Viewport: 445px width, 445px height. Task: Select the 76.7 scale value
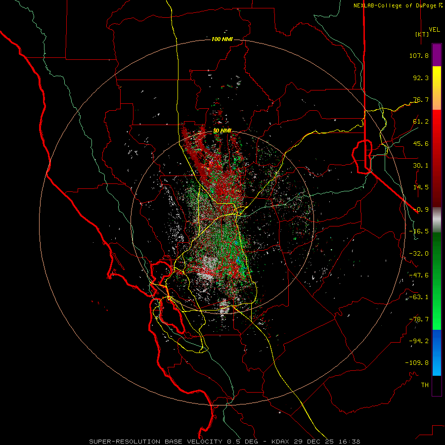[x=421, y=99]
